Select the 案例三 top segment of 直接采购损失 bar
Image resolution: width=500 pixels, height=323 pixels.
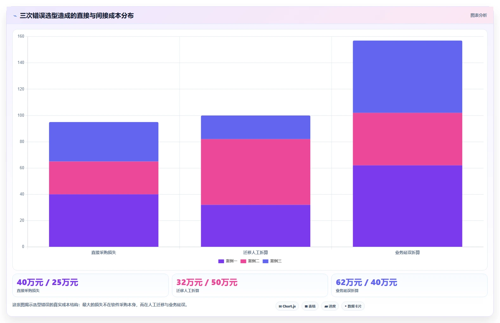click(104, 142)
